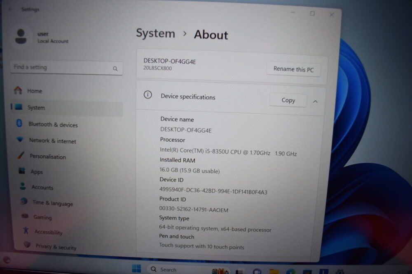Click inside the Find a setting box
Viewport: 412px width, 274px height.
(x=66, y=68)
